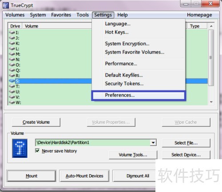
Task: Click the drive icon for W:
Action: pos(12,102)
